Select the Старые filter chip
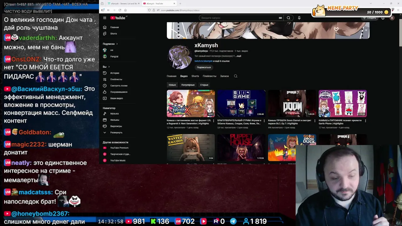 pos(204,85)
